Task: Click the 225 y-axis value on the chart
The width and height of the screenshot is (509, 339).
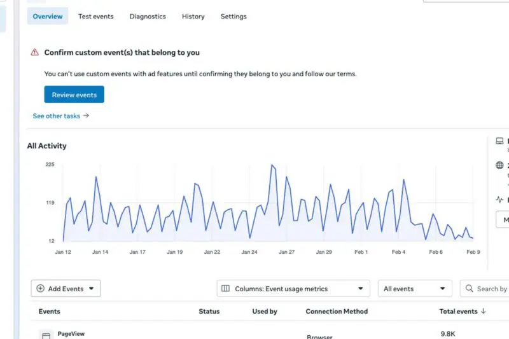Action: [50, 164]
